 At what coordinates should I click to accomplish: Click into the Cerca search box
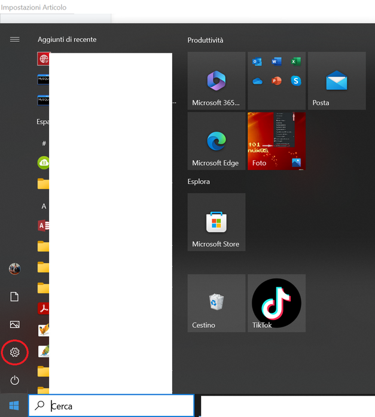tap(111, 406)
